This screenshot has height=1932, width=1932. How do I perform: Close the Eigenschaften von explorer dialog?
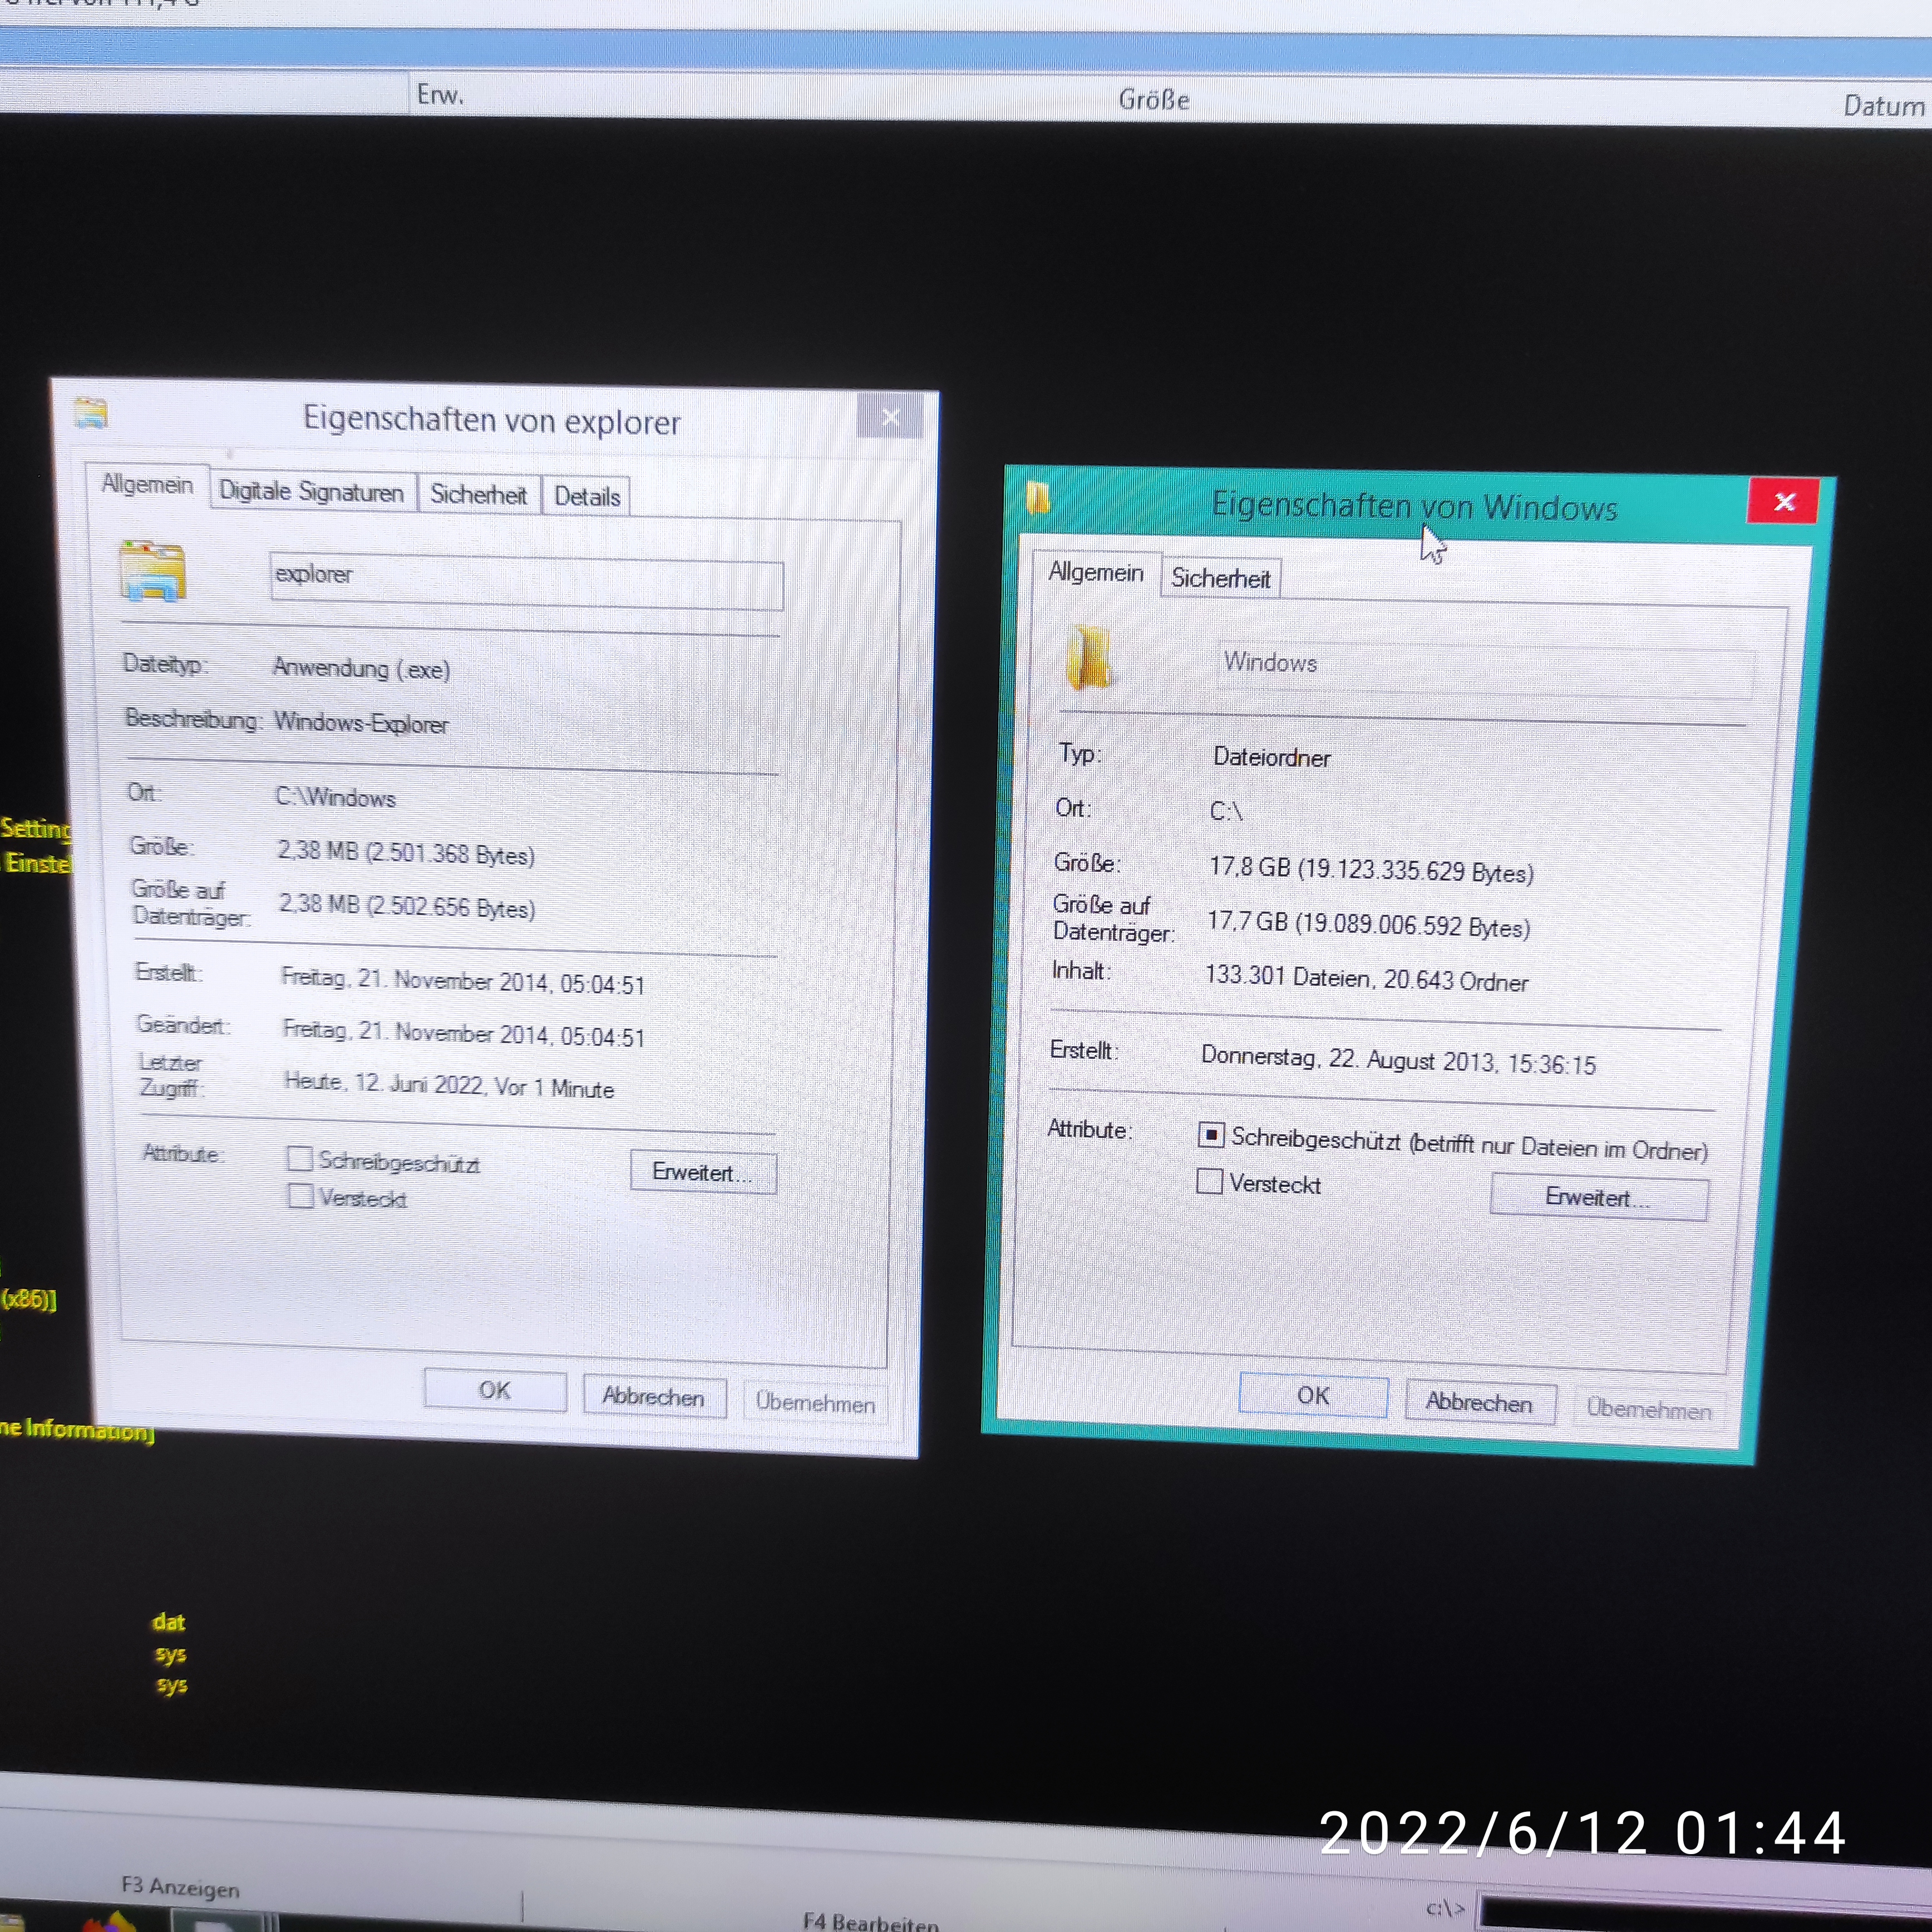point(890,417)
